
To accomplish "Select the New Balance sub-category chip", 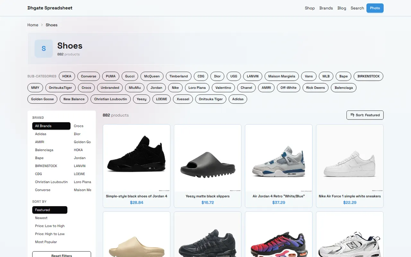I will click(74, 99).
